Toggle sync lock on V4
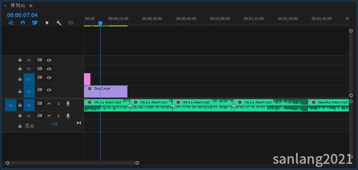 click(40, 60)
